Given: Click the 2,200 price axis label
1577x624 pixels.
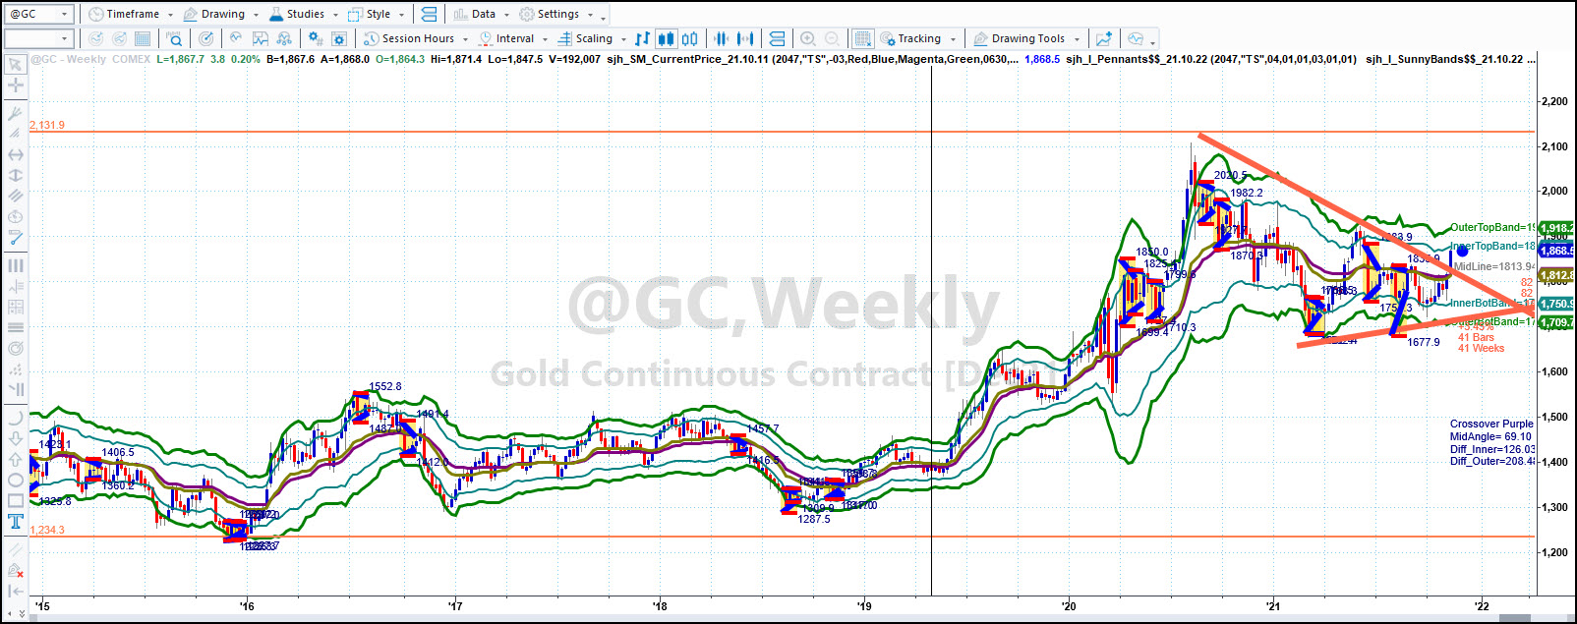Looking at the screenshot, I should 1554,101.
